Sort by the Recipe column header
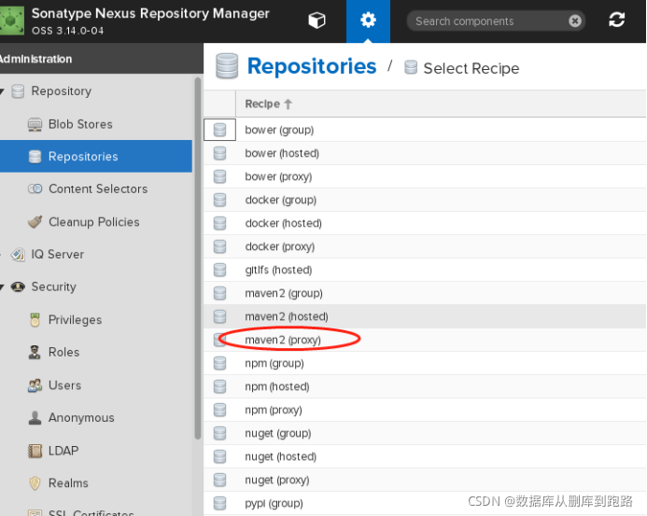 pos(269,104)
